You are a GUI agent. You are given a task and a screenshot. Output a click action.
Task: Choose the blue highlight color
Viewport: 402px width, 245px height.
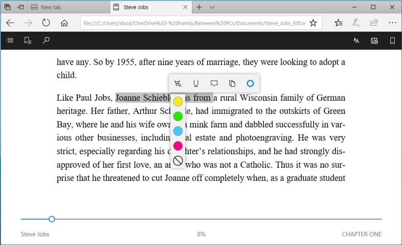click(x=178, y=131)
